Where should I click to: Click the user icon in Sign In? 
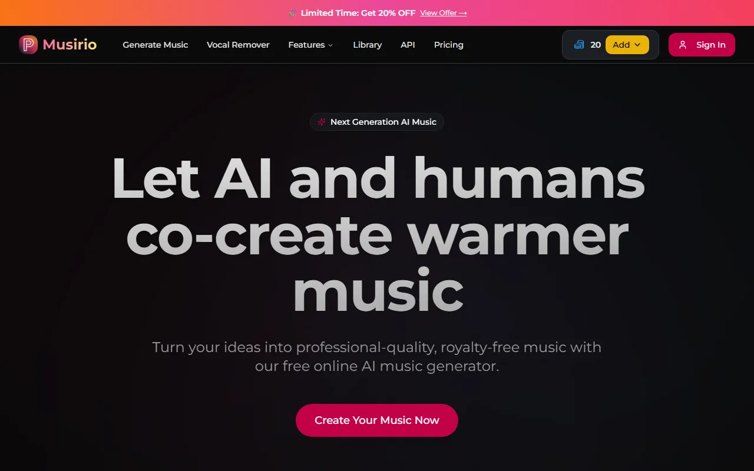pyautogui.click(x=683, y=45)
